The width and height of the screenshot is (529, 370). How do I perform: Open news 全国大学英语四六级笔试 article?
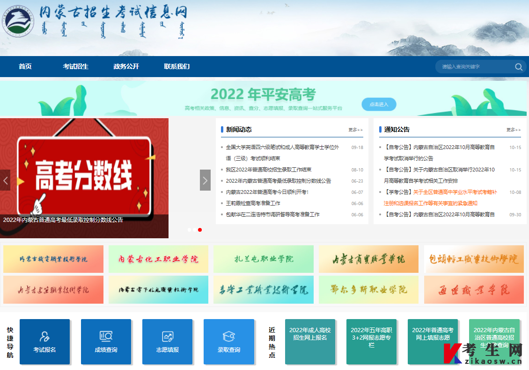tap(282, 153)
